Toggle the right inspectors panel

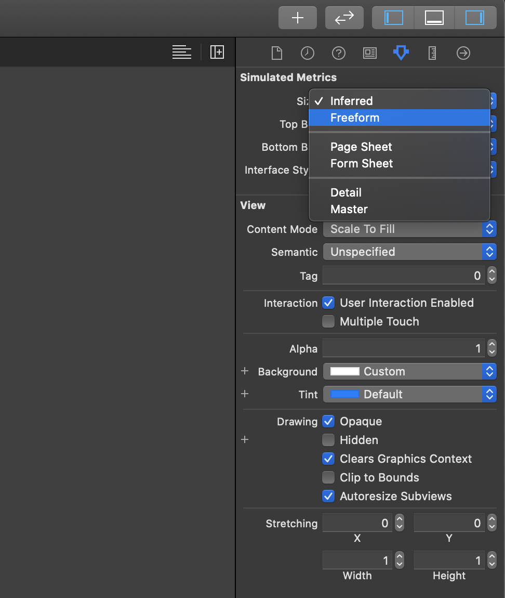[x=474, y=18]
